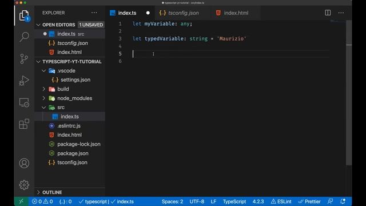Click the 'Maurizio' string on line 3
The height and width of the screenshot is (206, 366).
click(231, 38)
